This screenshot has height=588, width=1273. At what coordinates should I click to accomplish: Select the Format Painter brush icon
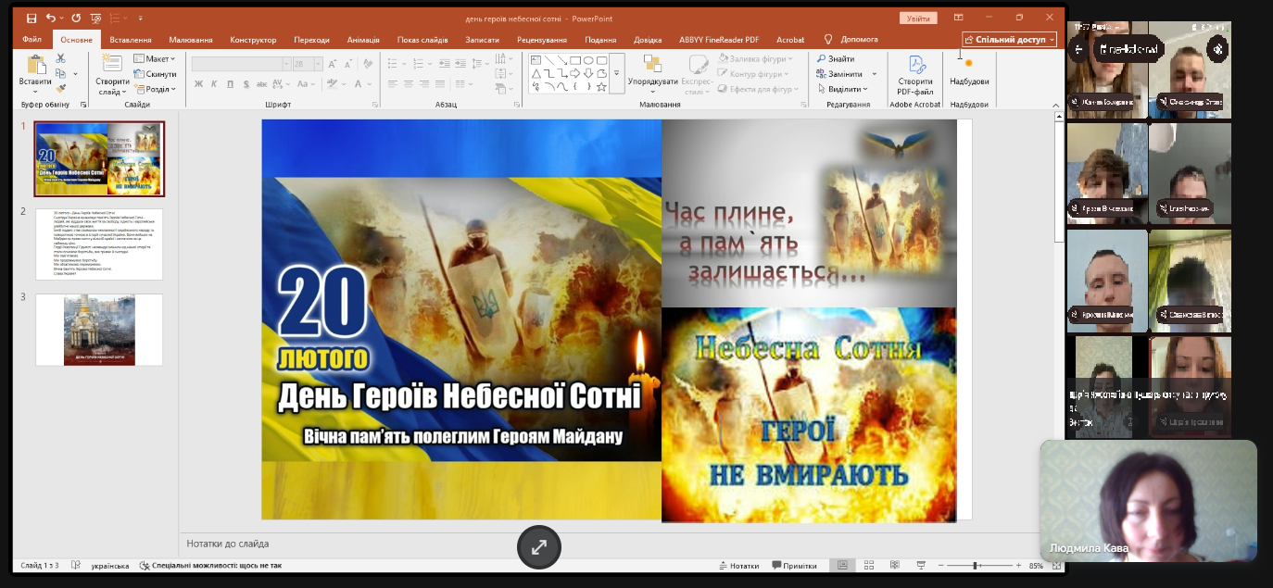[x=61, y=89]
